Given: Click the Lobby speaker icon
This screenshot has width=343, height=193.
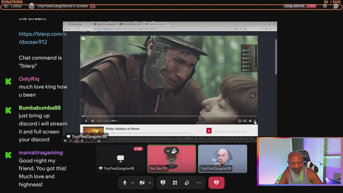Looking at the screenshot, I should 6,6.
